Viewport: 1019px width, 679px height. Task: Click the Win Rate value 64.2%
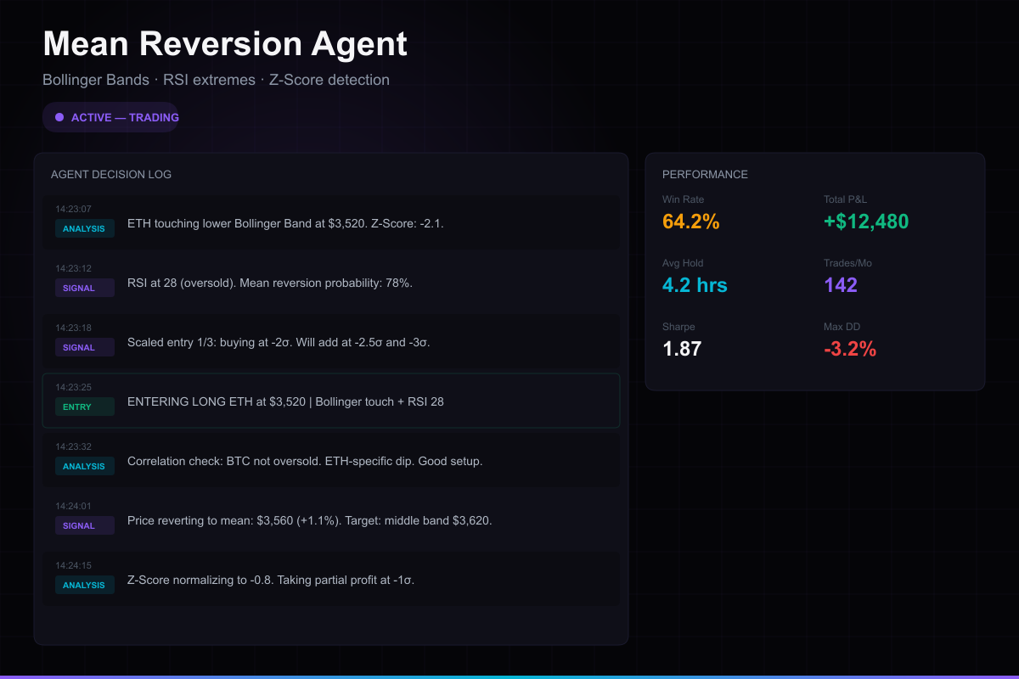[x=690, y=222]
